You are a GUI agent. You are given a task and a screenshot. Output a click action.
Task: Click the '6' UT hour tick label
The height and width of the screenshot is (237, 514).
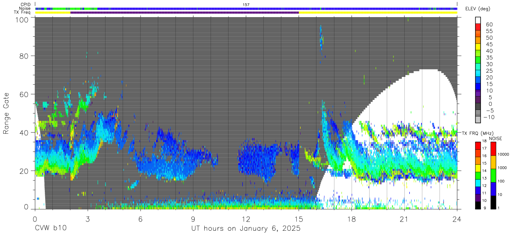(x=140, y=219)
